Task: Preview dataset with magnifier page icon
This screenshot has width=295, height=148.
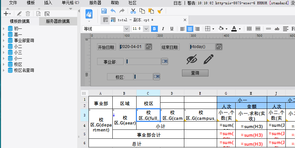Action: point(38,14)
